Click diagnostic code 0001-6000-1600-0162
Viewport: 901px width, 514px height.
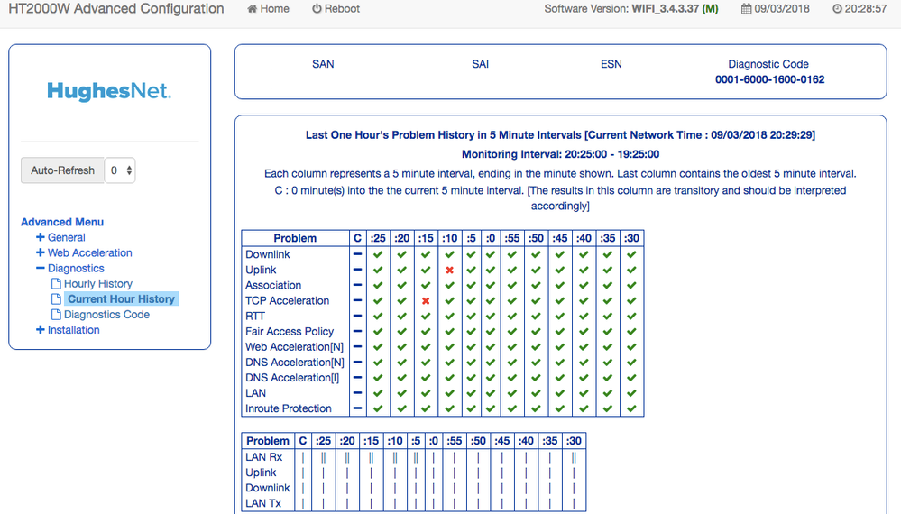click(768, 79)
